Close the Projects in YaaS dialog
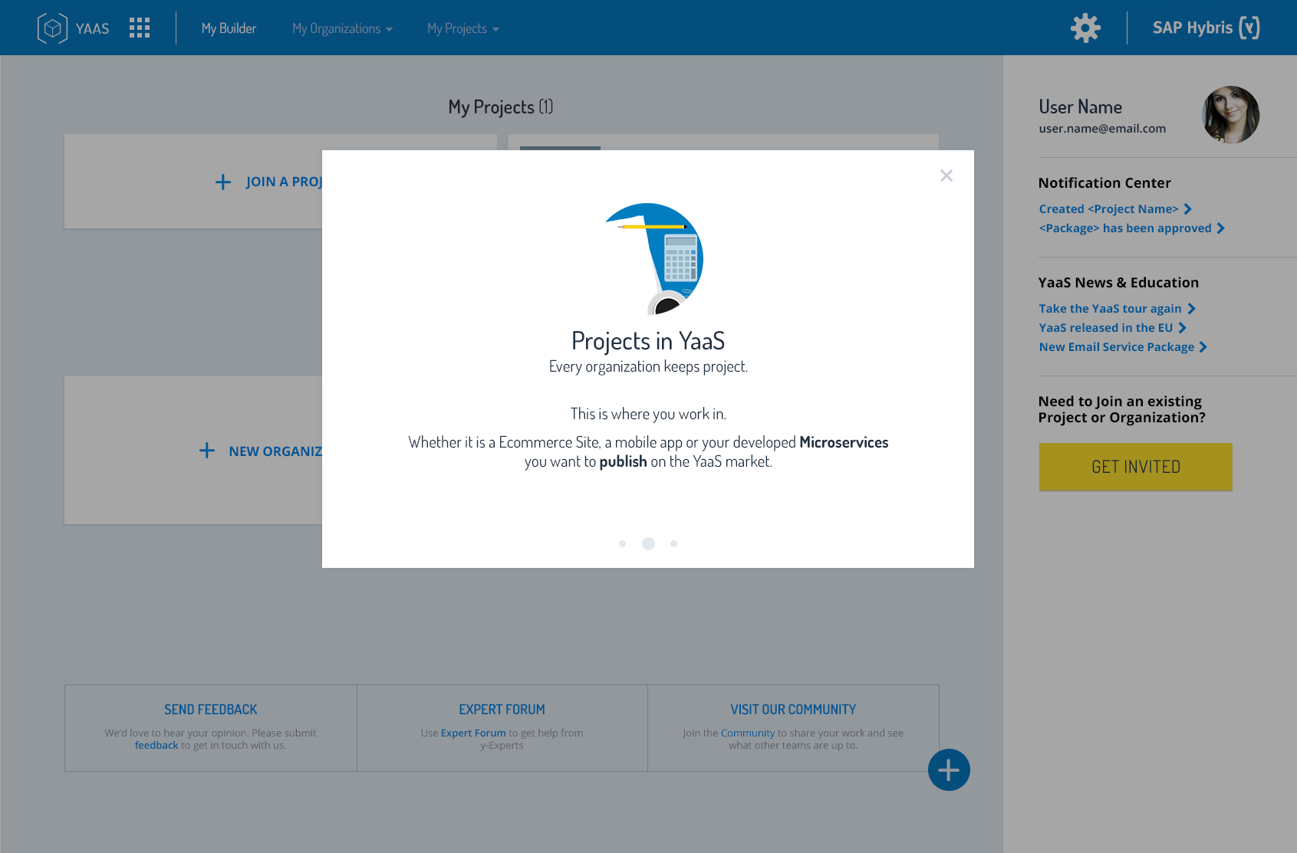Viewport: 1297px width, 853px height. pos(946,176)
